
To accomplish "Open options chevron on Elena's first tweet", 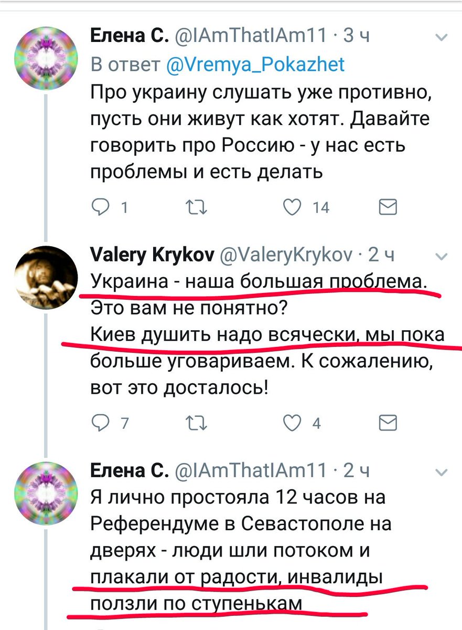I will coord(442,38).
